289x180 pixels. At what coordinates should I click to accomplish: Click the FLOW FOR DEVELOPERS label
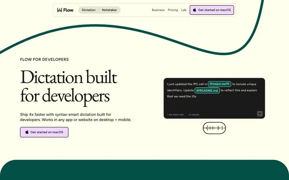(x=45, y=59)
